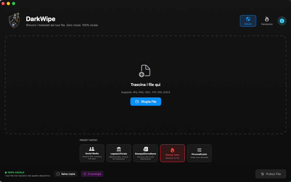Open the Cronologia history

[x=92, y=174]
